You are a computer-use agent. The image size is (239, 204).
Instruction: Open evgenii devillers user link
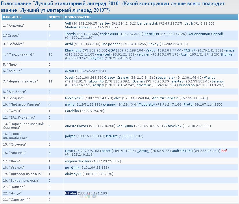(78, 161)
